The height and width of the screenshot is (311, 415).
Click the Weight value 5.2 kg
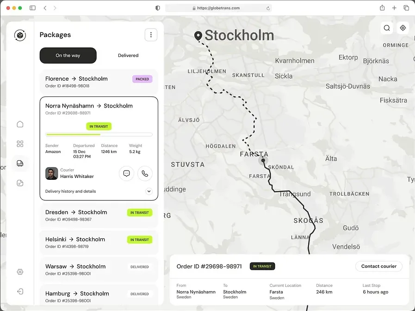pos(135,152)
